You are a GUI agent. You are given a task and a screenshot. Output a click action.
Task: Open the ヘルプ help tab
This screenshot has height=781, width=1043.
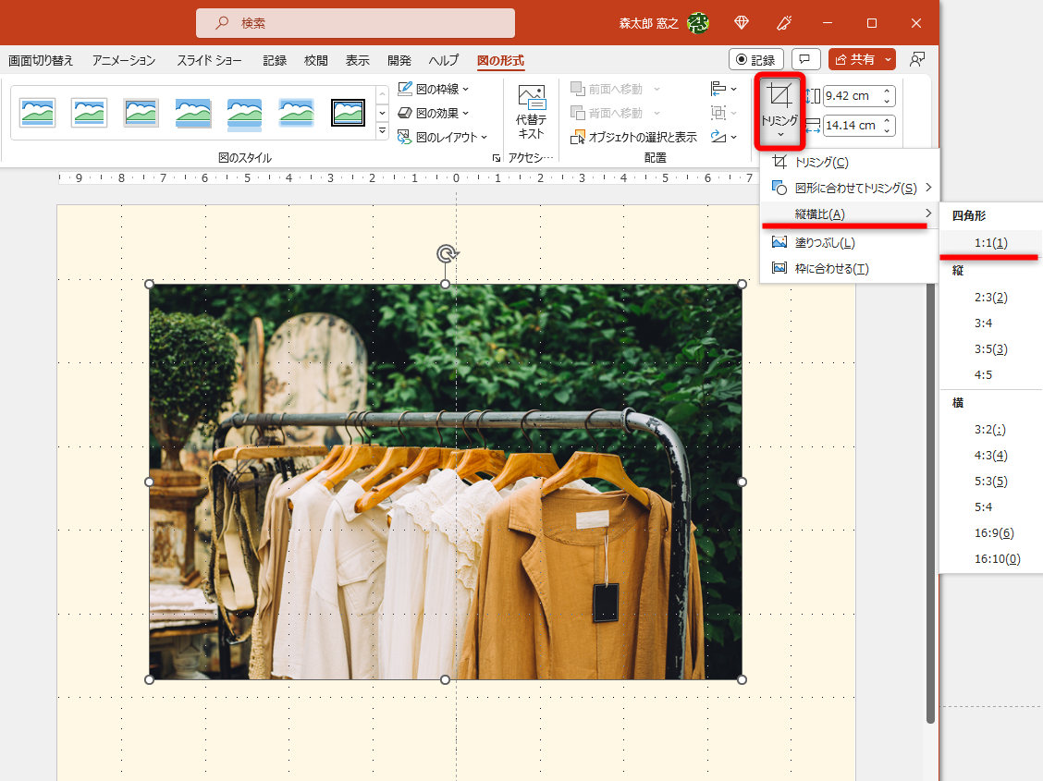pos(444,60)
